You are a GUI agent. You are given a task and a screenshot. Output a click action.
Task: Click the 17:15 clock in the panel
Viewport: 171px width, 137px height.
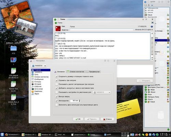(x=164, y=135)
